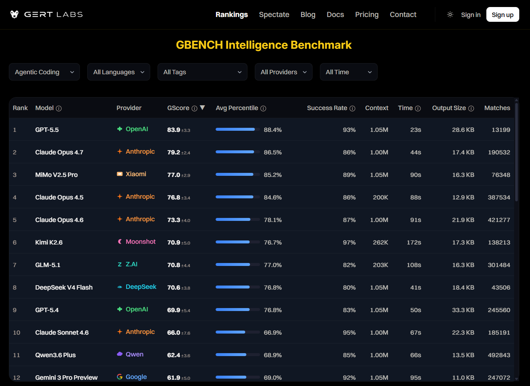Open the Spectate nav item
This screenshot has width=530, height=386.
[x=274, y=14]
